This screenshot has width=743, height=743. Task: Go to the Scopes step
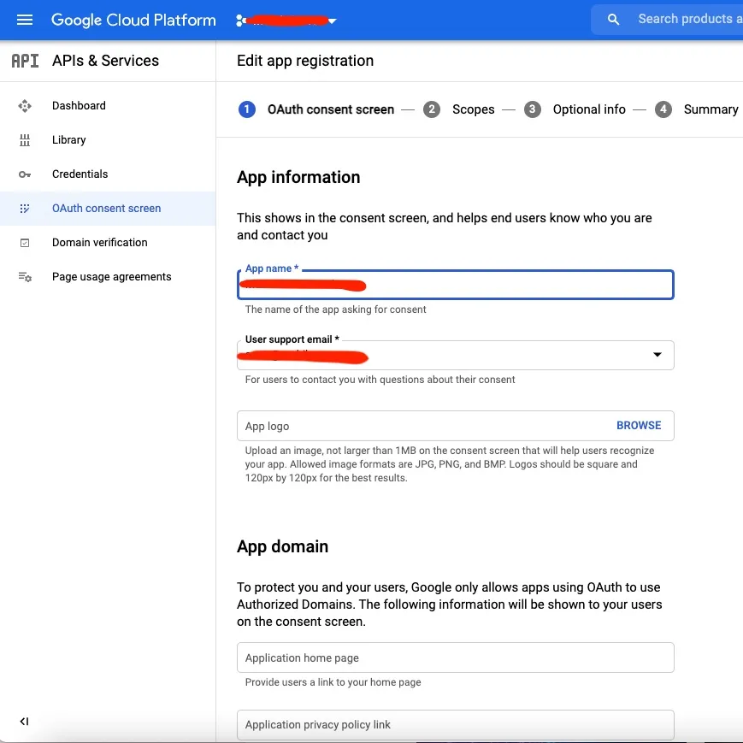(x=474, y=109)
